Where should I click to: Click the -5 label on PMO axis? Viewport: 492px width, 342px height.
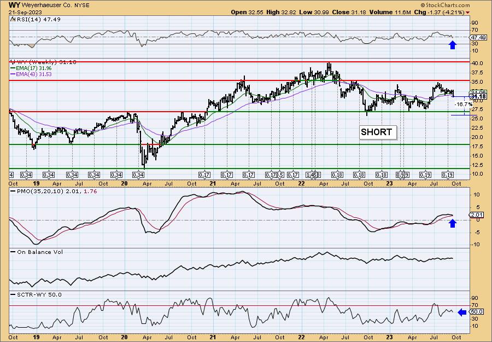pyautogui.click(x=476, y=233)
